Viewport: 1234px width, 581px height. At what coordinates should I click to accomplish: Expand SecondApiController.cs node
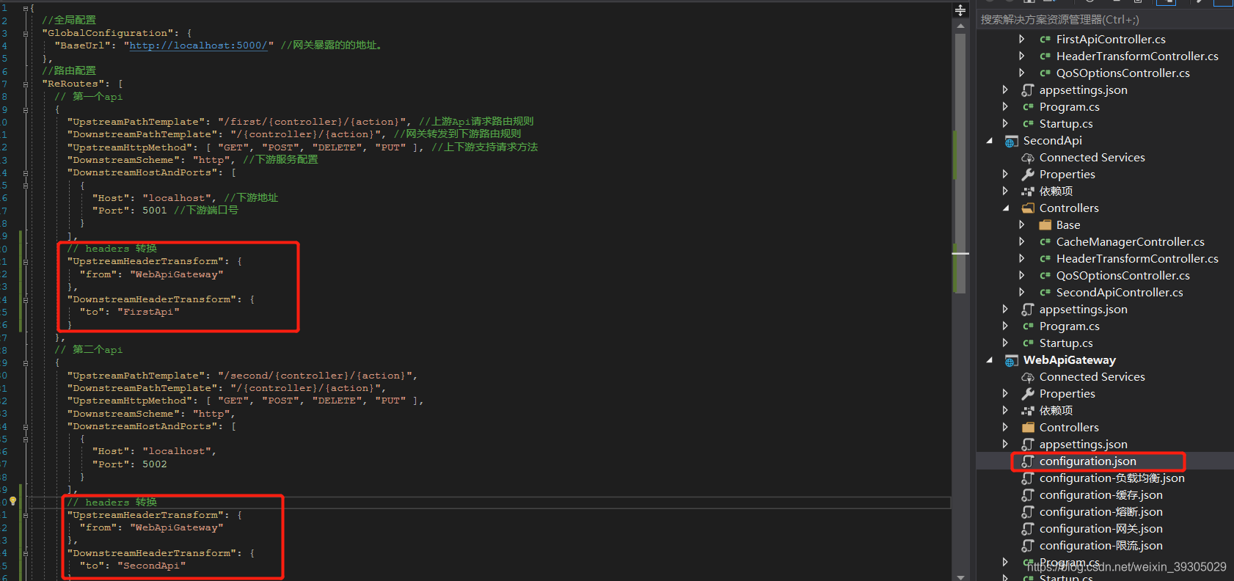[1022, 293]
